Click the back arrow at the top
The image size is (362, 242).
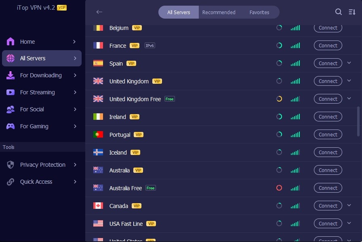coord(99,12)
